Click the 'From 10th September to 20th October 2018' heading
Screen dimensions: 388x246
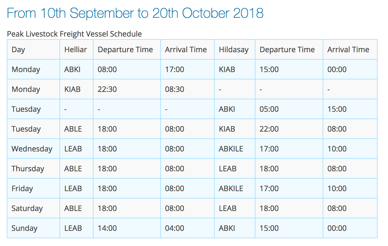pos(135,13)
